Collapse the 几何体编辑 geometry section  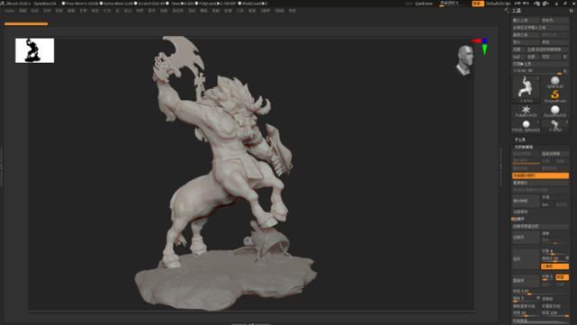point(523,147)
